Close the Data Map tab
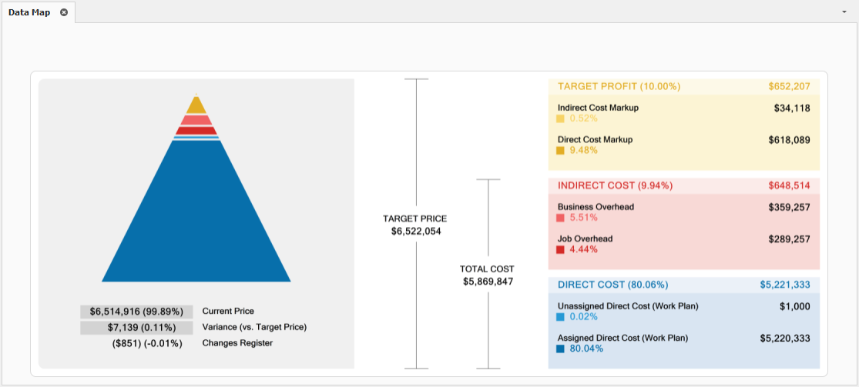The image size is (859, 387). (64, 12)
